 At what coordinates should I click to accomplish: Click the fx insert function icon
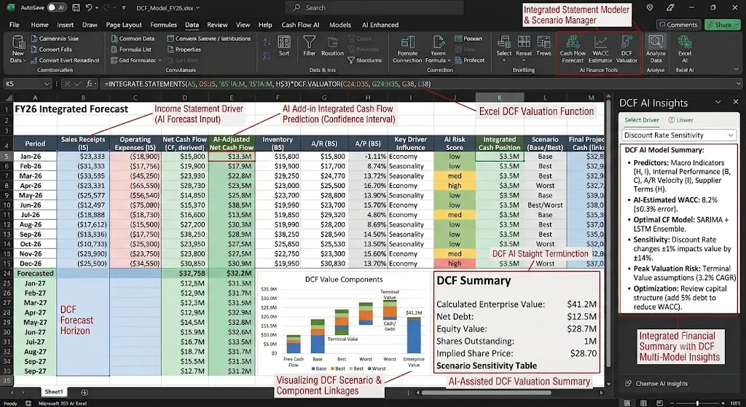[90, 84]
